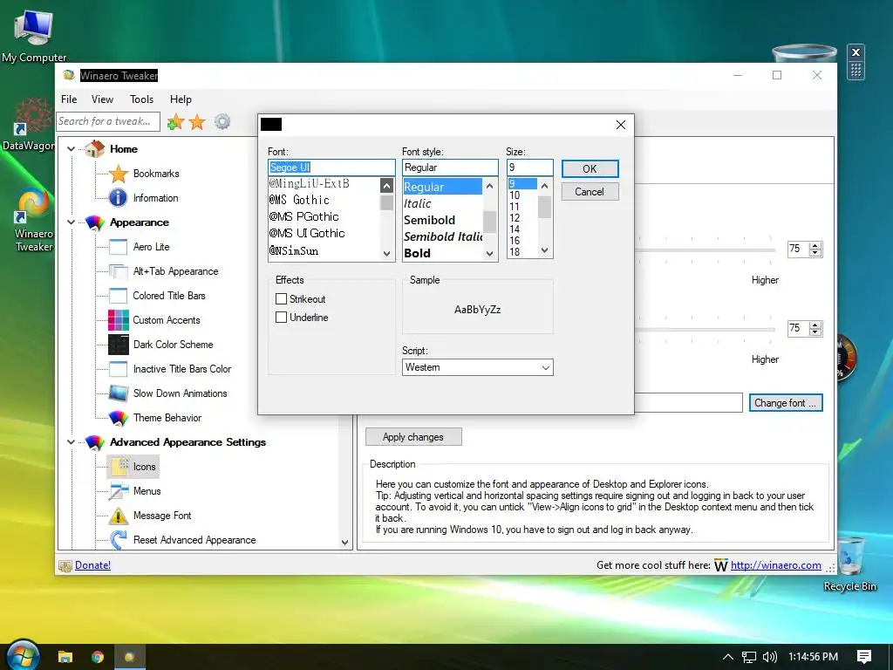The height and width of the screenshot is (670, 893).
Task: Collapse the Appearance tree node
Action: (72, 222)
